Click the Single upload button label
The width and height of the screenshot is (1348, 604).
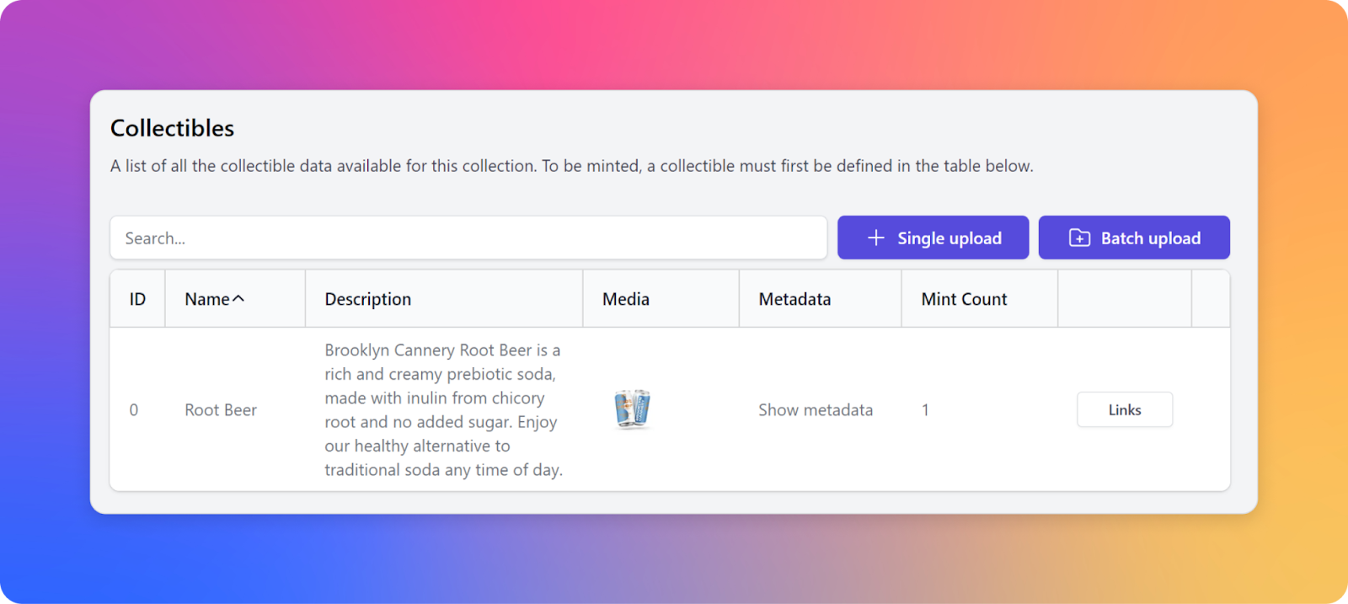tap(949, 238)
